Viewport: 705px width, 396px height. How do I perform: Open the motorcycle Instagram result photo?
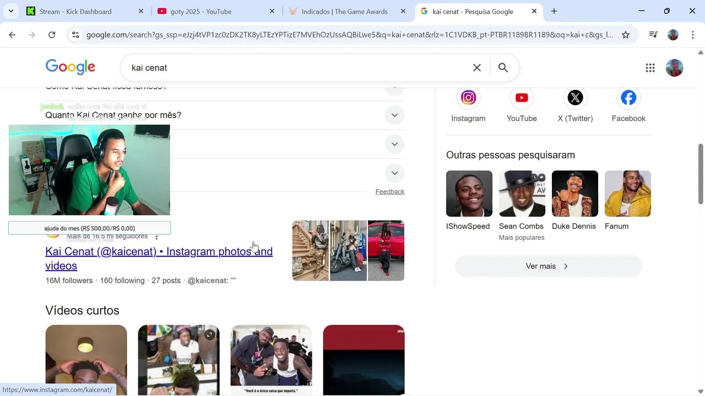tap(348, 251)
